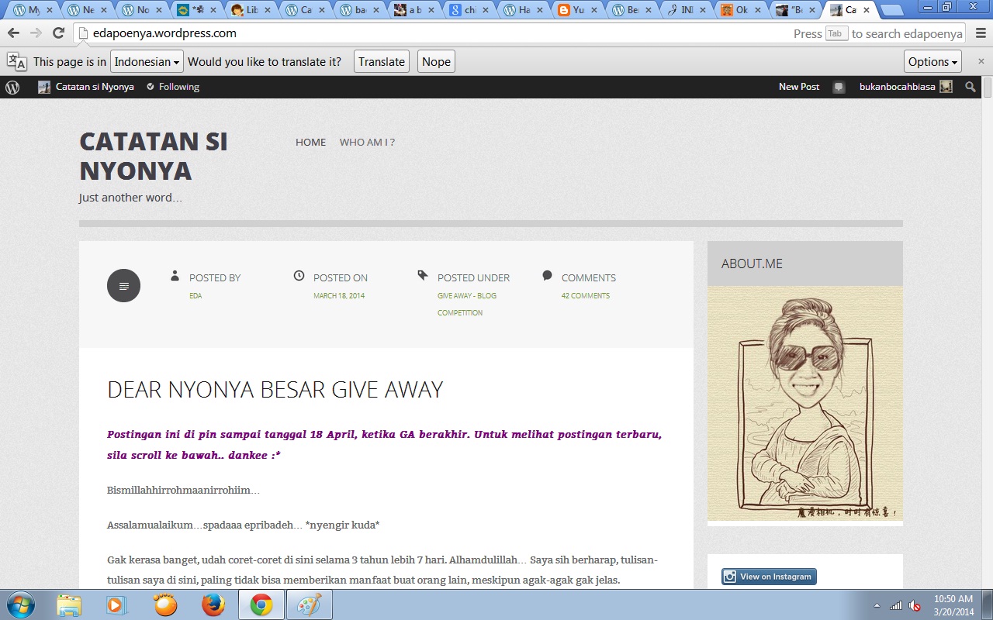Open the Windows Start menu orb

click(20, 604)
